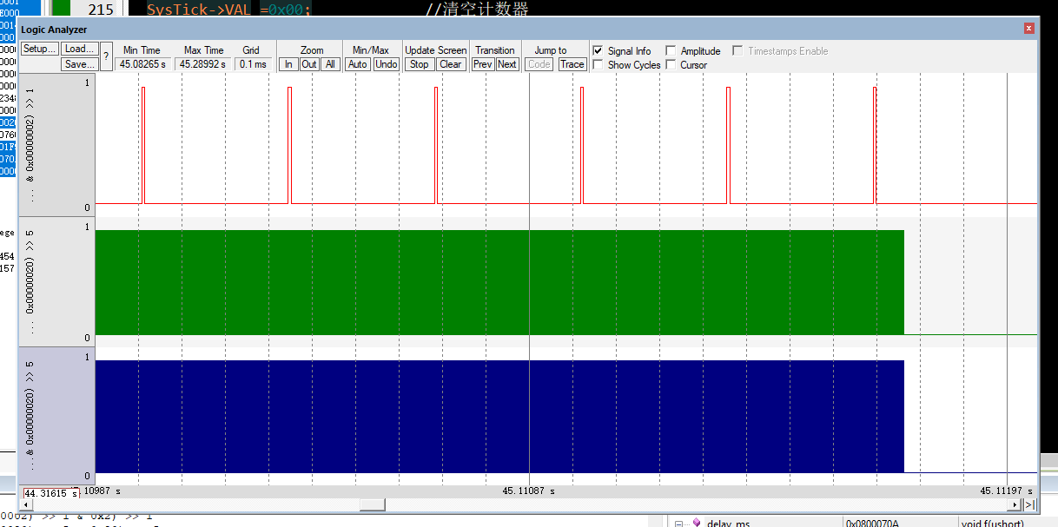The width and height of the screenshot is (1058, 527).
Task: Click the Trace jump button
Action: [572, 64]
